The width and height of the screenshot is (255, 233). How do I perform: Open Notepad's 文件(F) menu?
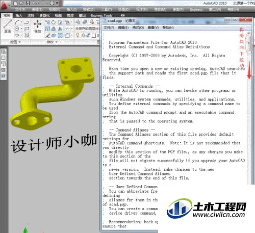click(x=109, y=28)
